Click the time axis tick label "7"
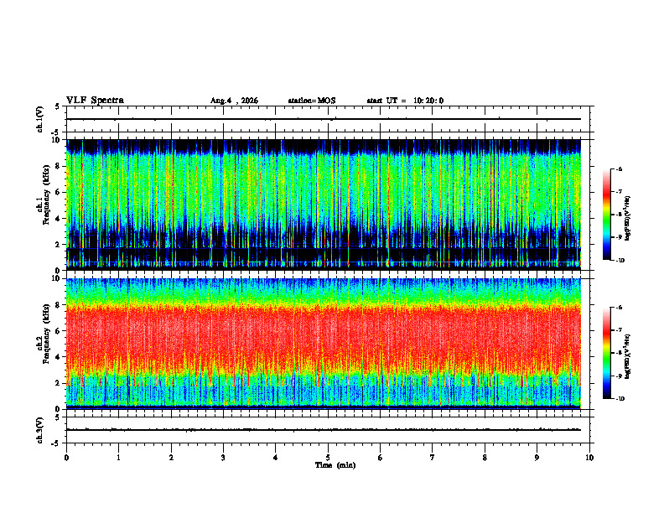664x513 pixels. pyautogui.click(x=433, y=458)
